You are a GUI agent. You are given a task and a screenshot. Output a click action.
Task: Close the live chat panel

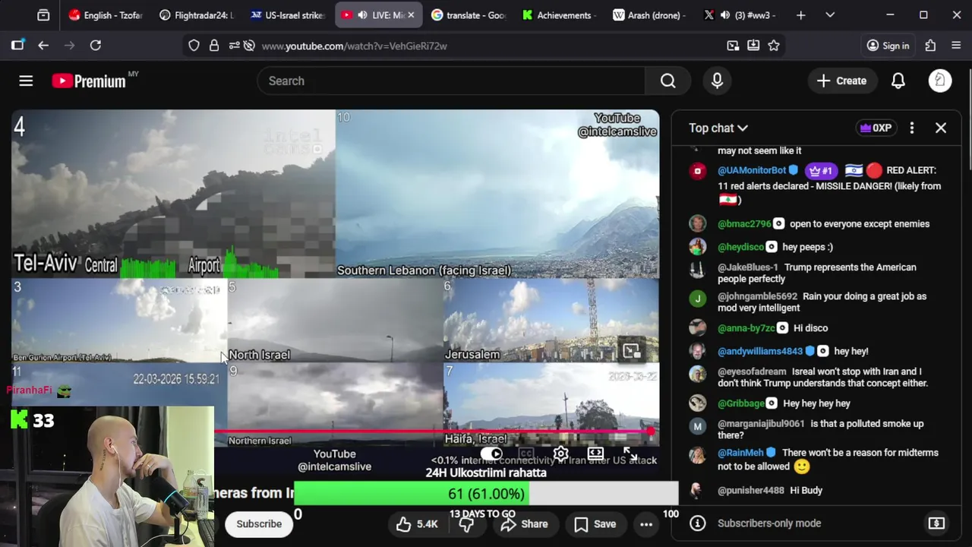coord(941,128)
